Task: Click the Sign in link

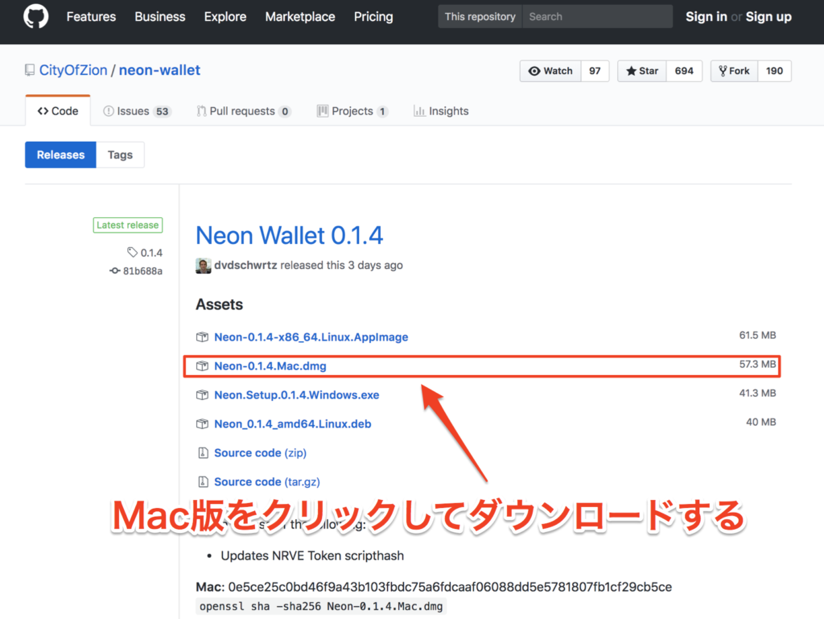Action: click(707, 17)
